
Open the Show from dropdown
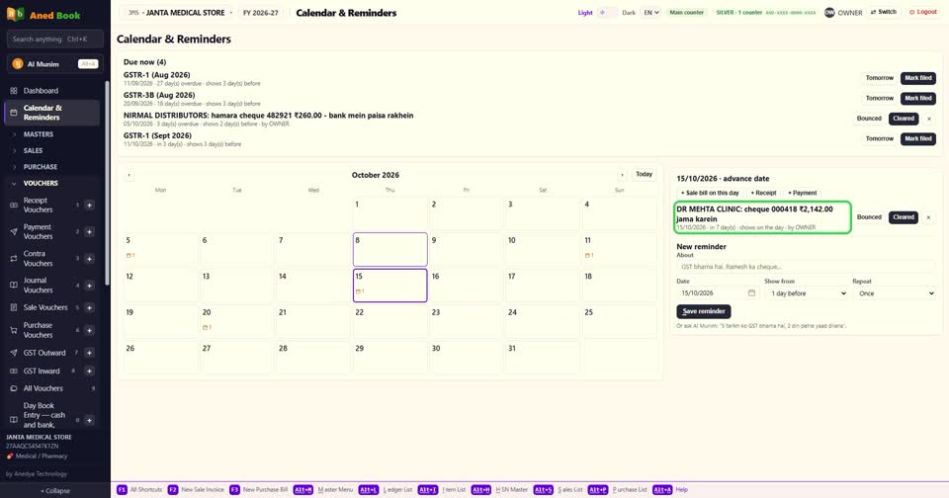807,293
